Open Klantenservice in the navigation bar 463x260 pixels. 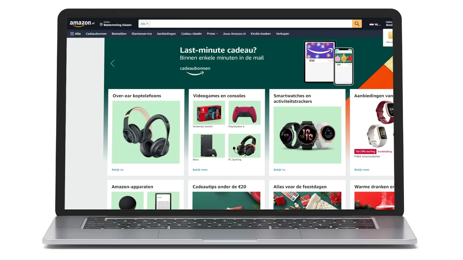[142, 34]
